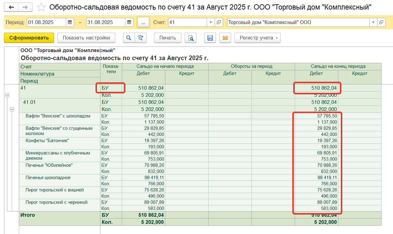Image resolution: width=393 pixels, height=234 pixels.
Task: Collapse subaccount 41.01 group
Action: tap(12, 109)
